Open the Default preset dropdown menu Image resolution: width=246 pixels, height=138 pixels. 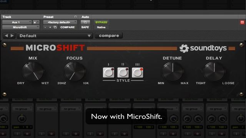(55, 36)
